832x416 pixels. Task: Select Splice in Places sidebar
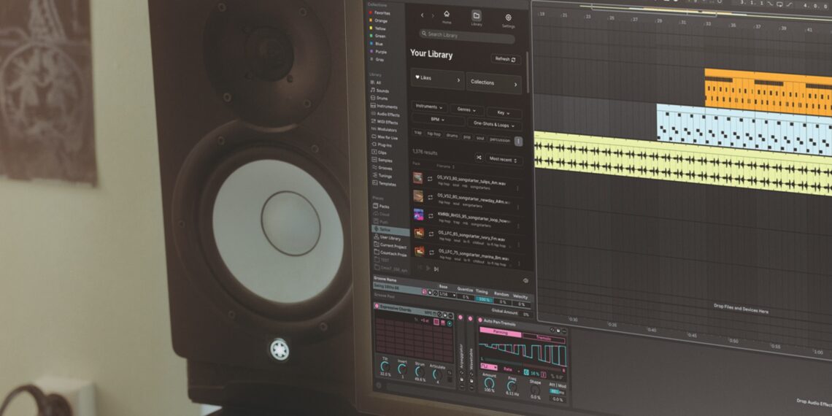[x=390, y=230]
